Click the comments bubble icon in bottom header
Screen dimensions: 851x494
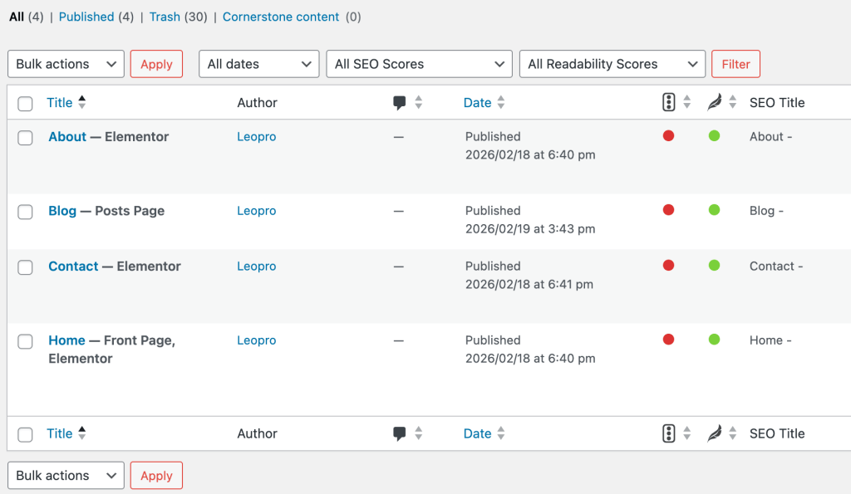click(x=401, y=433)
